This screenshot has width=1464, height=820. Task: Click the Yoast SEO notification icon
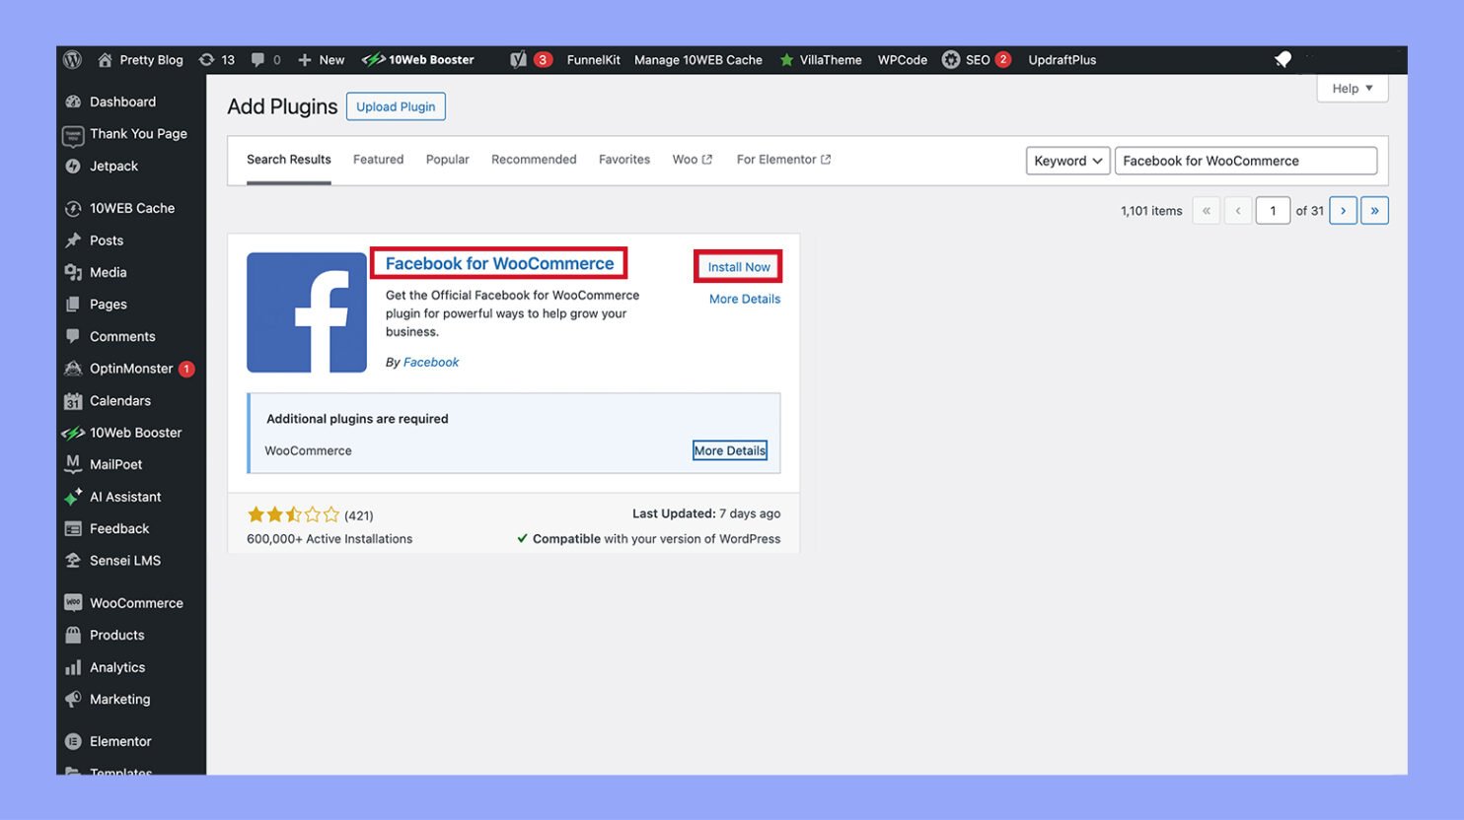click(518, 59)
